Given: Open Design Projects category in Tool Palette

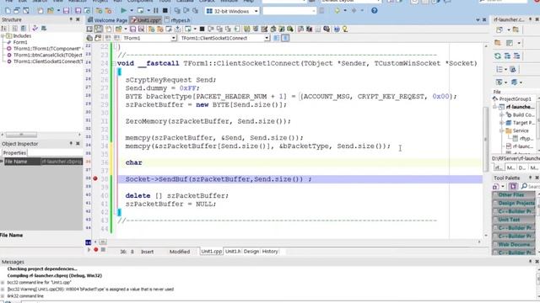Looking at the screenshot, I should [x=514, y=203].
